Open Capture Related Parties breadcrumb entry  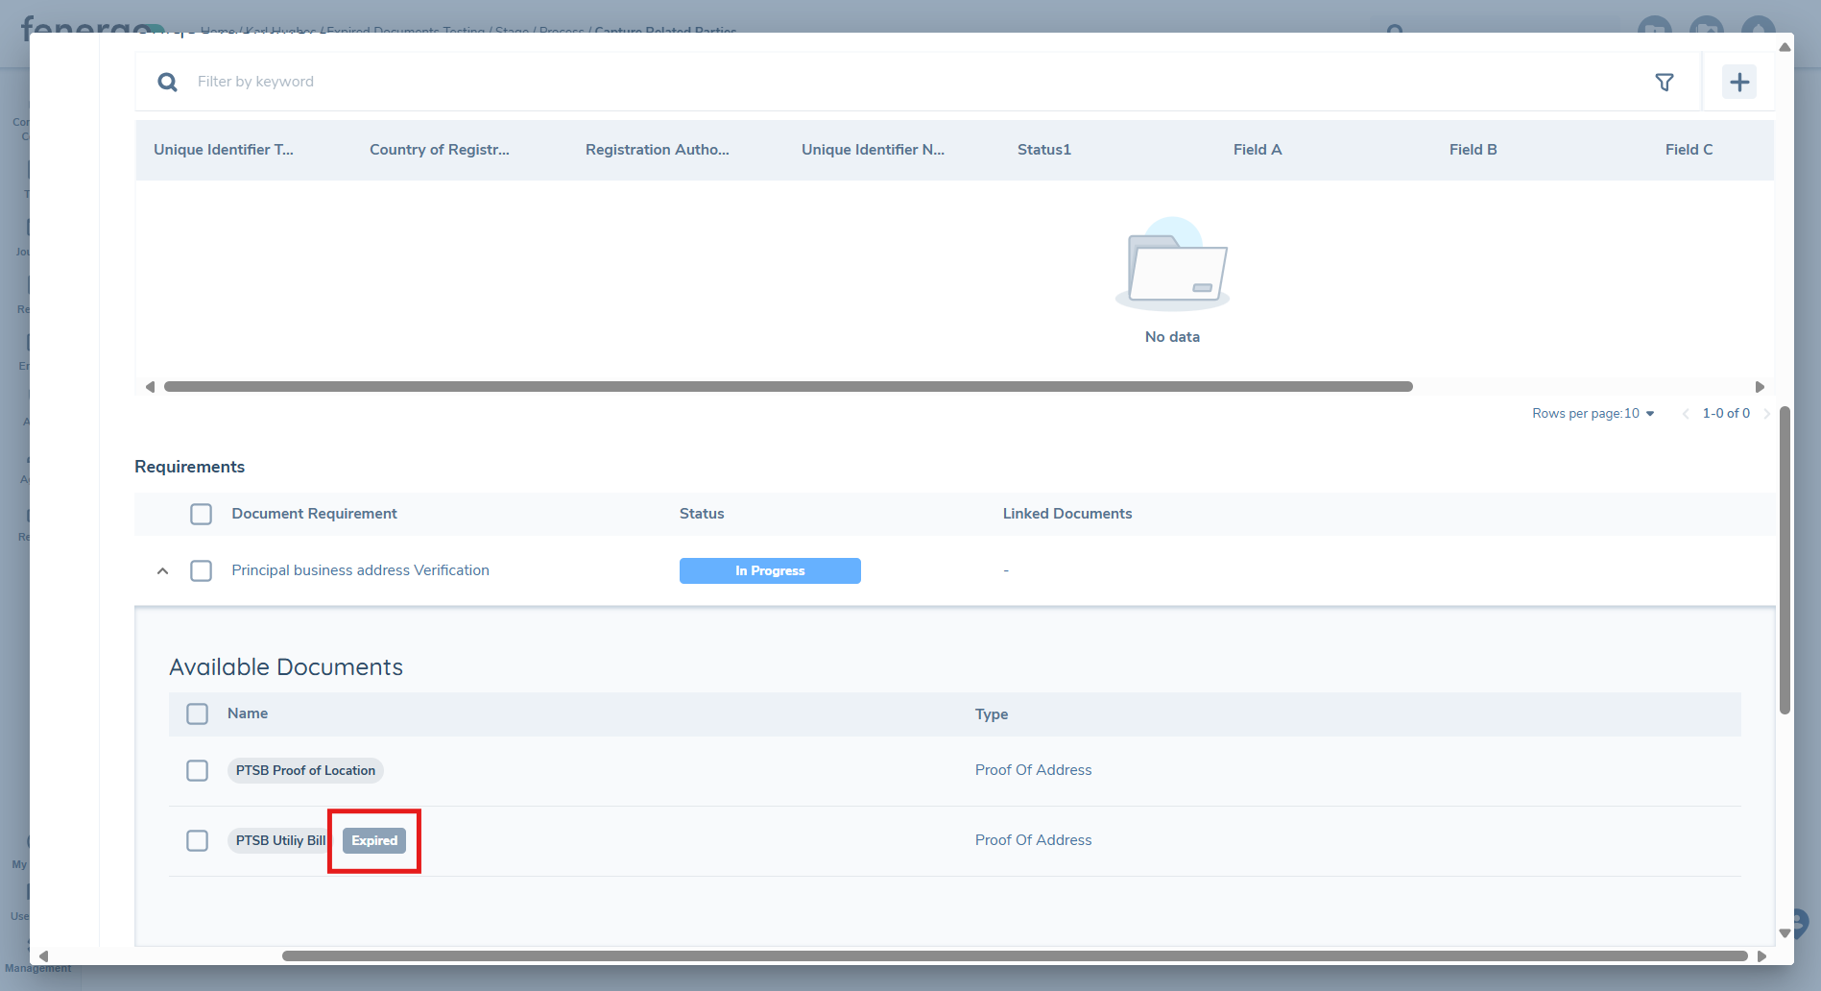click(665, 31)
